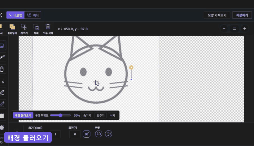This screenshot has width=254, height=146.
Task: Adjust the 배경 투명도 opacity slider
Action: point(60,115)
